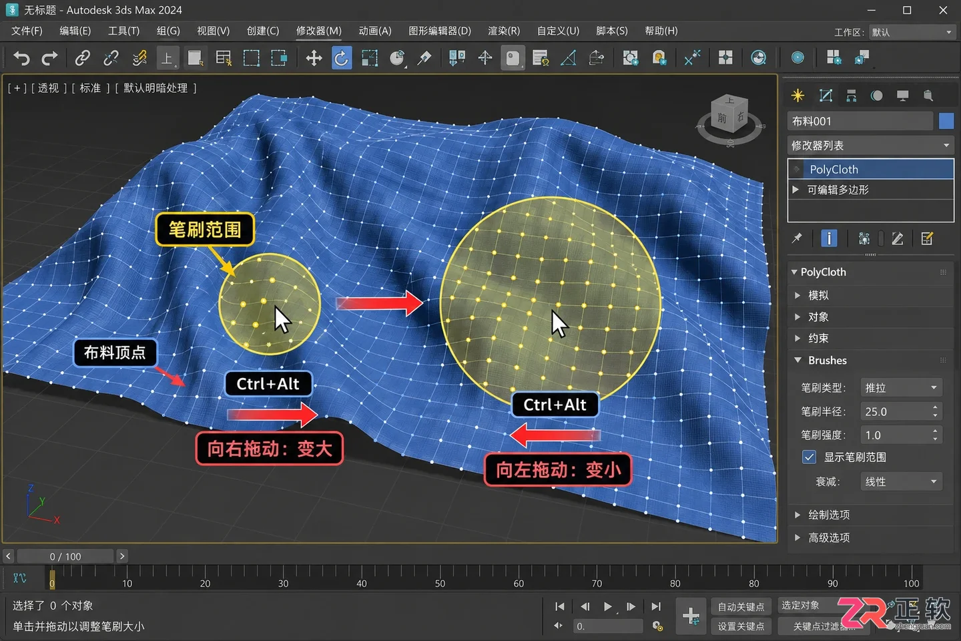Play the animation

(x=607, y=606)
